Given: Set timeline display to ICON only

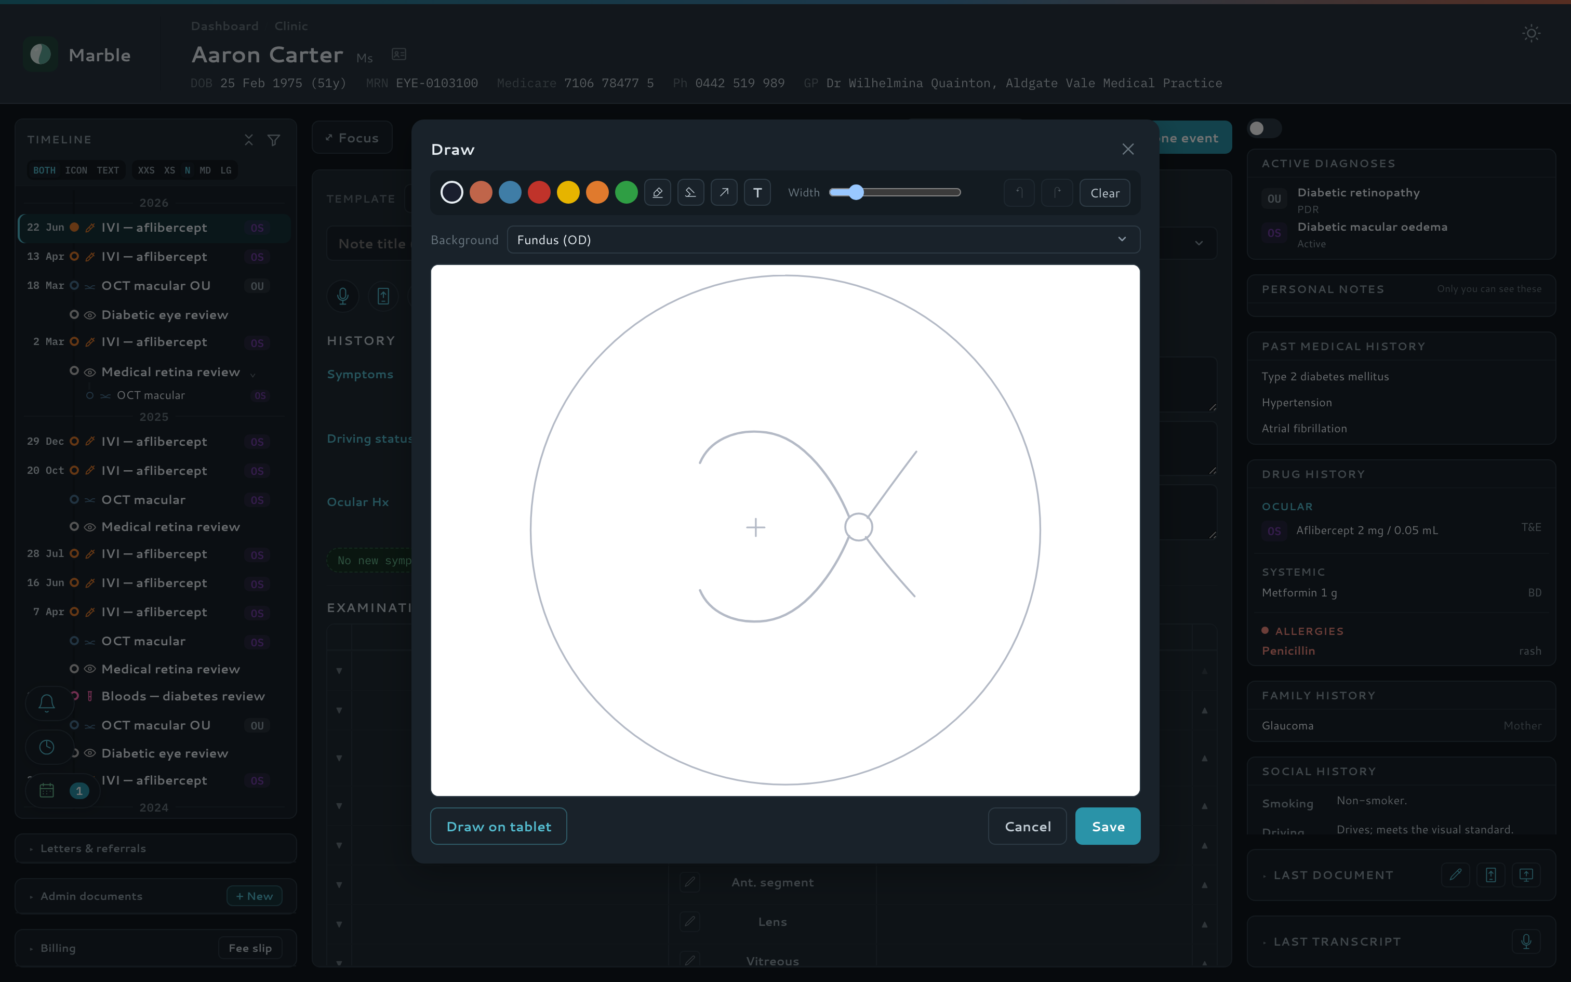Looking at the screenshot, I should pyautogui.click(x=76, y=170).
